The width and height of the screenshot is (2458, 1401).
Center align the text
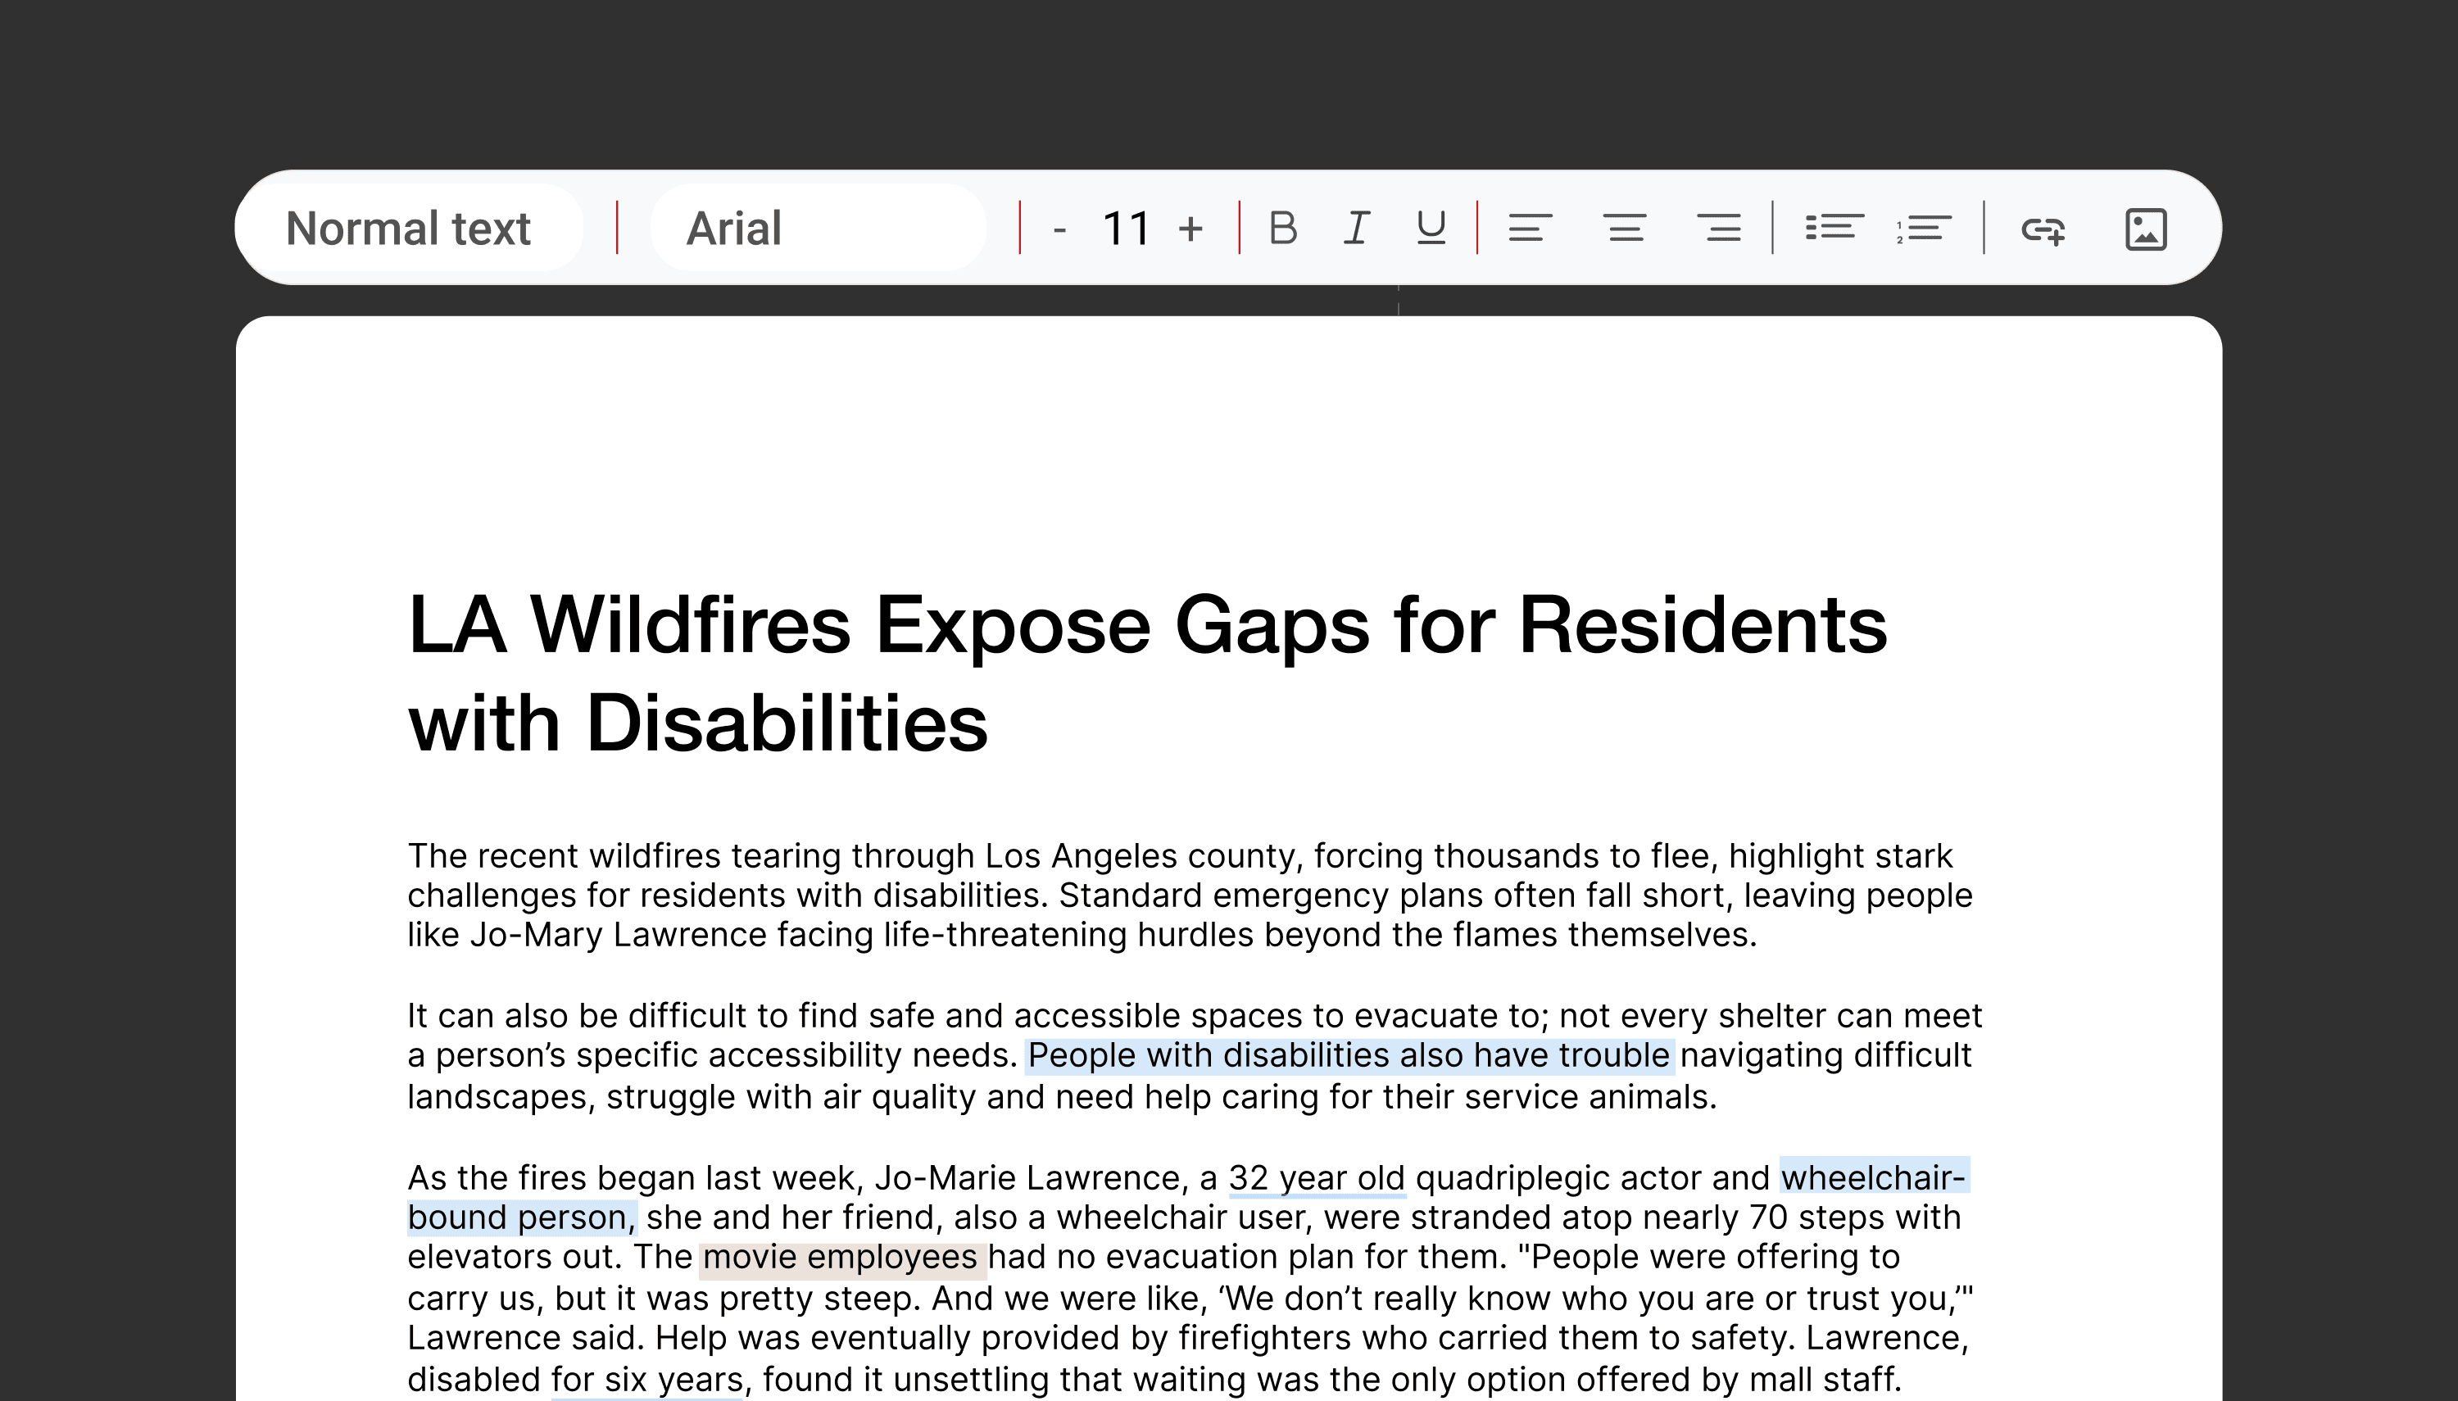1625,229
